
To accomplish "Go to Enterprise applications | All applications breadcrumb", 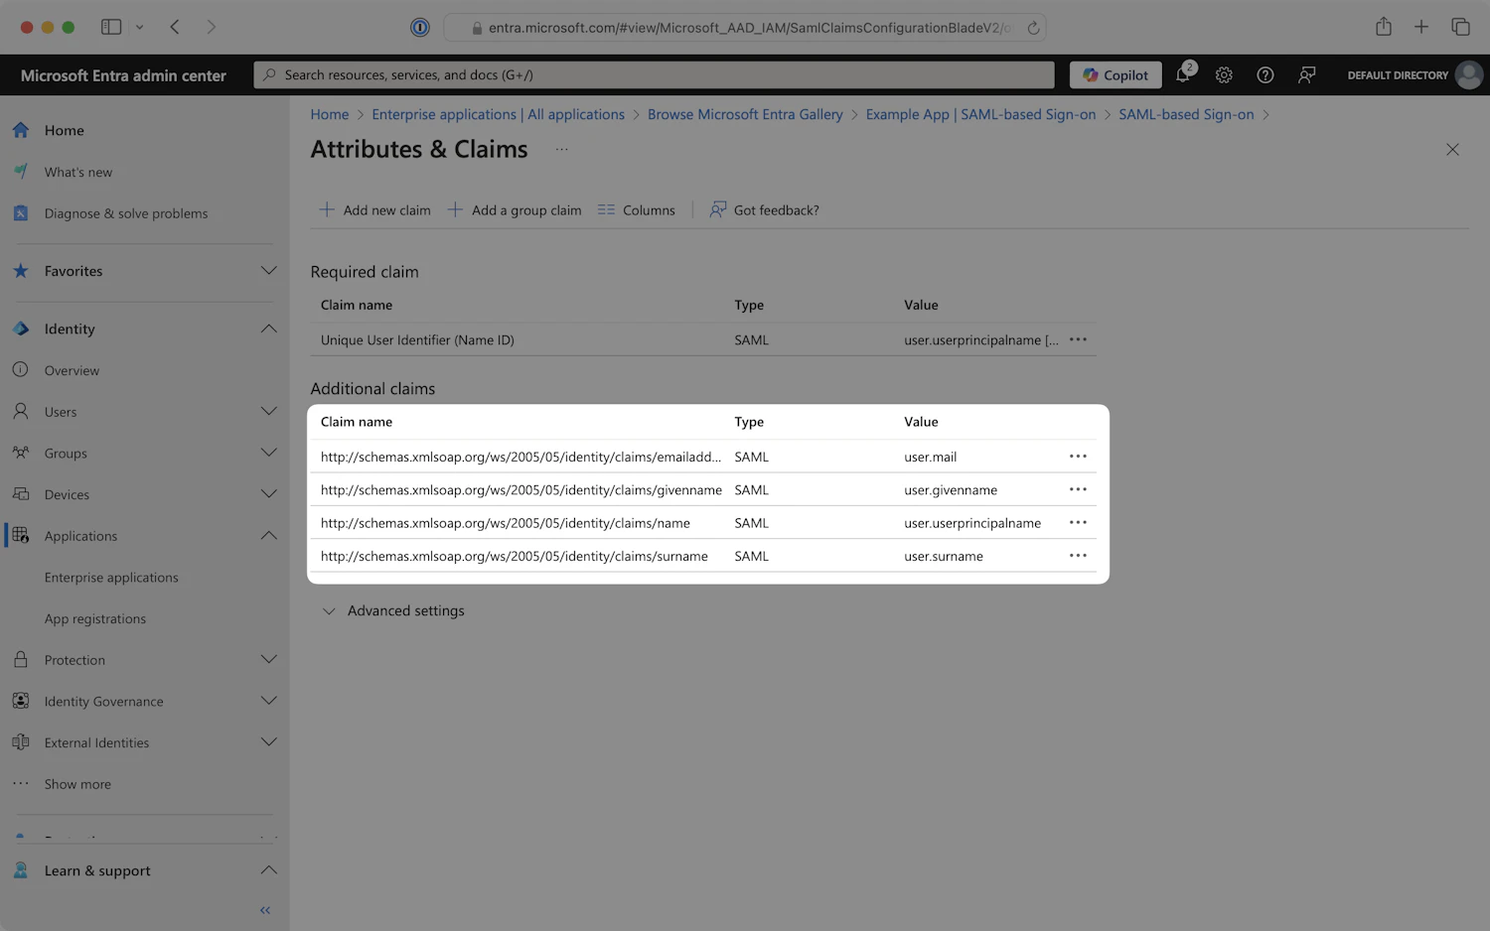I will pyautogui.click(x=499, y=114).
